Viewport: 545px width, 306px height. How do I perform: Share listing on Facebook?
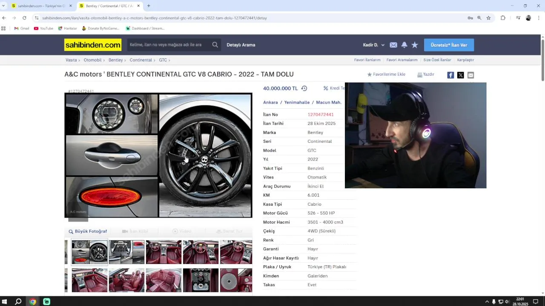(450, 75)
